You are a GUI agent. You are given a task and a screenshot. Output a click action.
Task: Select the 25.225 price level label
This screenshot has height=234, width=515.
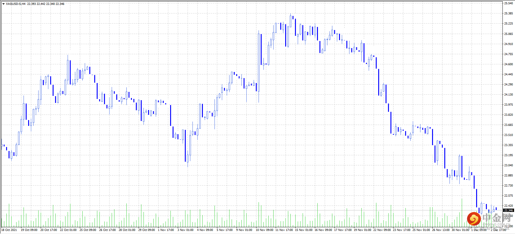508,24
